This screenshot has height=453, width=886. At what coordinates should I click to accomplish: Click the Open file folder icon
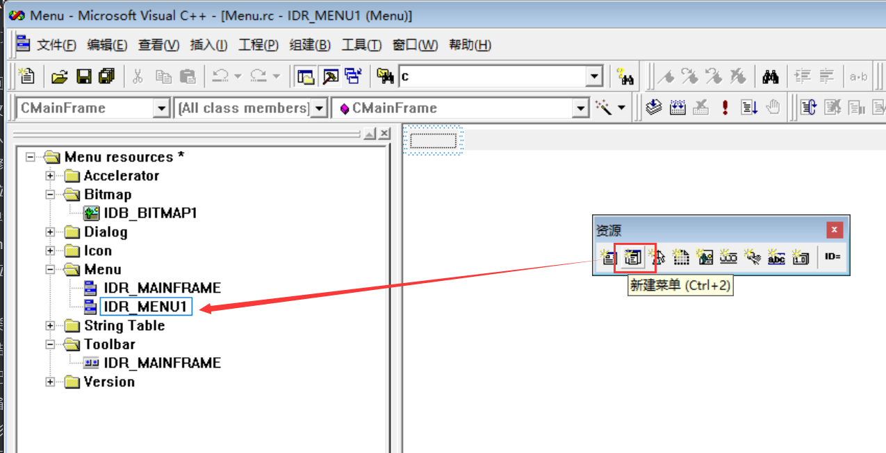coord(60,76)
